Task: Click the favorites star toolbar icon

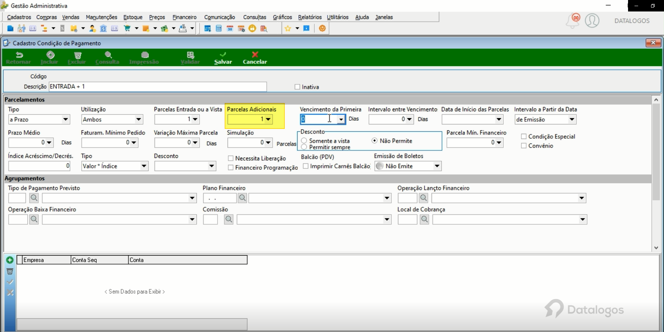Action: pos(288,28)
